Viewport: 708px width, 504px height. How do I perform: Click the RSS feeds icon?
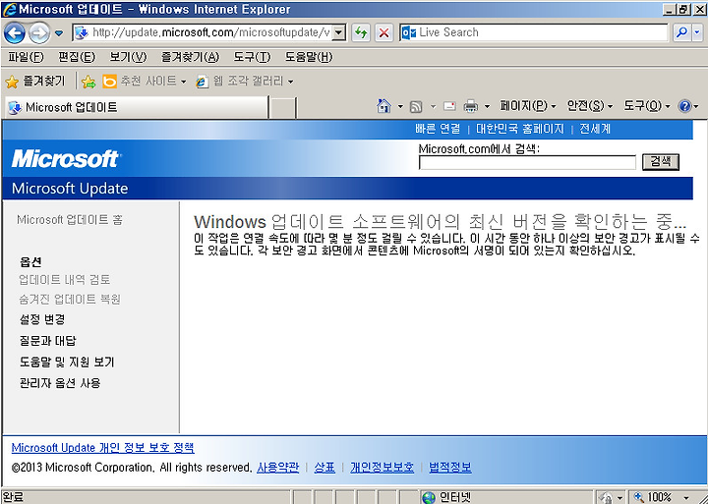tap(416, 107)
